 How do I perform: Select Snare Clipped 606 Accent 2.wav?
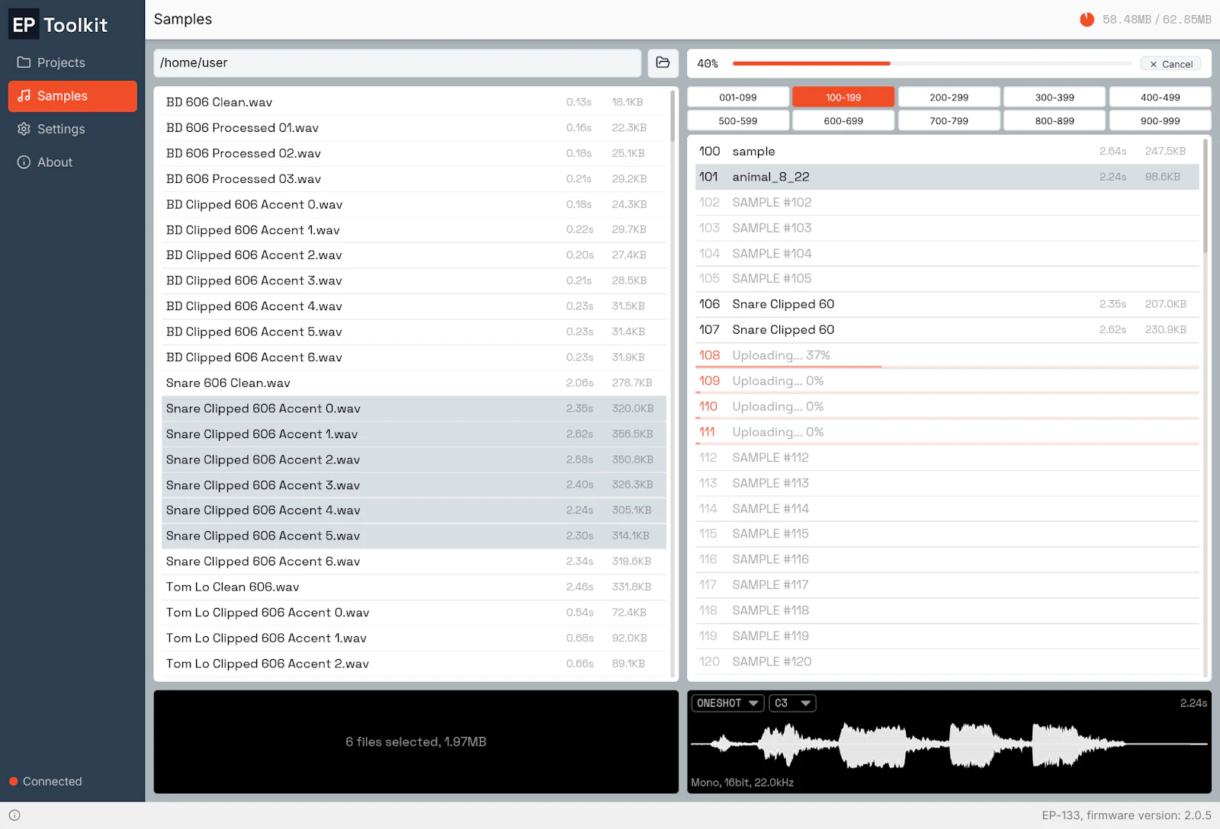click(x=414, y=459)
